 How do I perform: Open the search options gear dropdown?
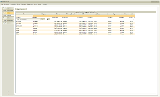coord(48,19)
